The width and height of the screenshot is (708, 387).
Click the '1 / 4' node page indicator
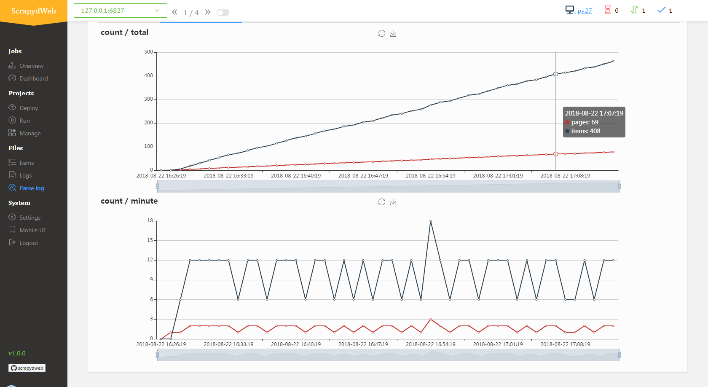[x=191, y=13]
